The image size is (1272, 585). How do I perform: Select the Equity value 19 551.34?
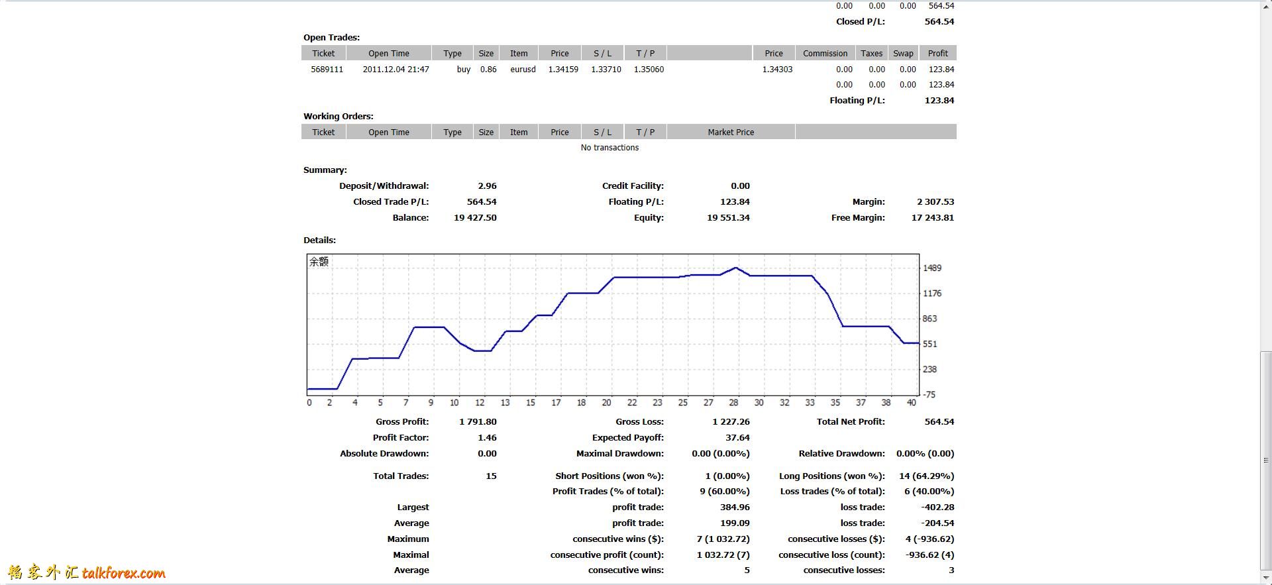728,217
